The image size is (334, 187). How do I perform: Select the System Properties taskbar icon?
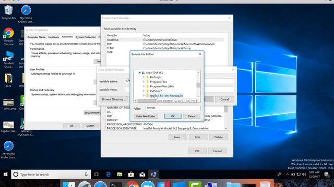[x=153, y=175]
